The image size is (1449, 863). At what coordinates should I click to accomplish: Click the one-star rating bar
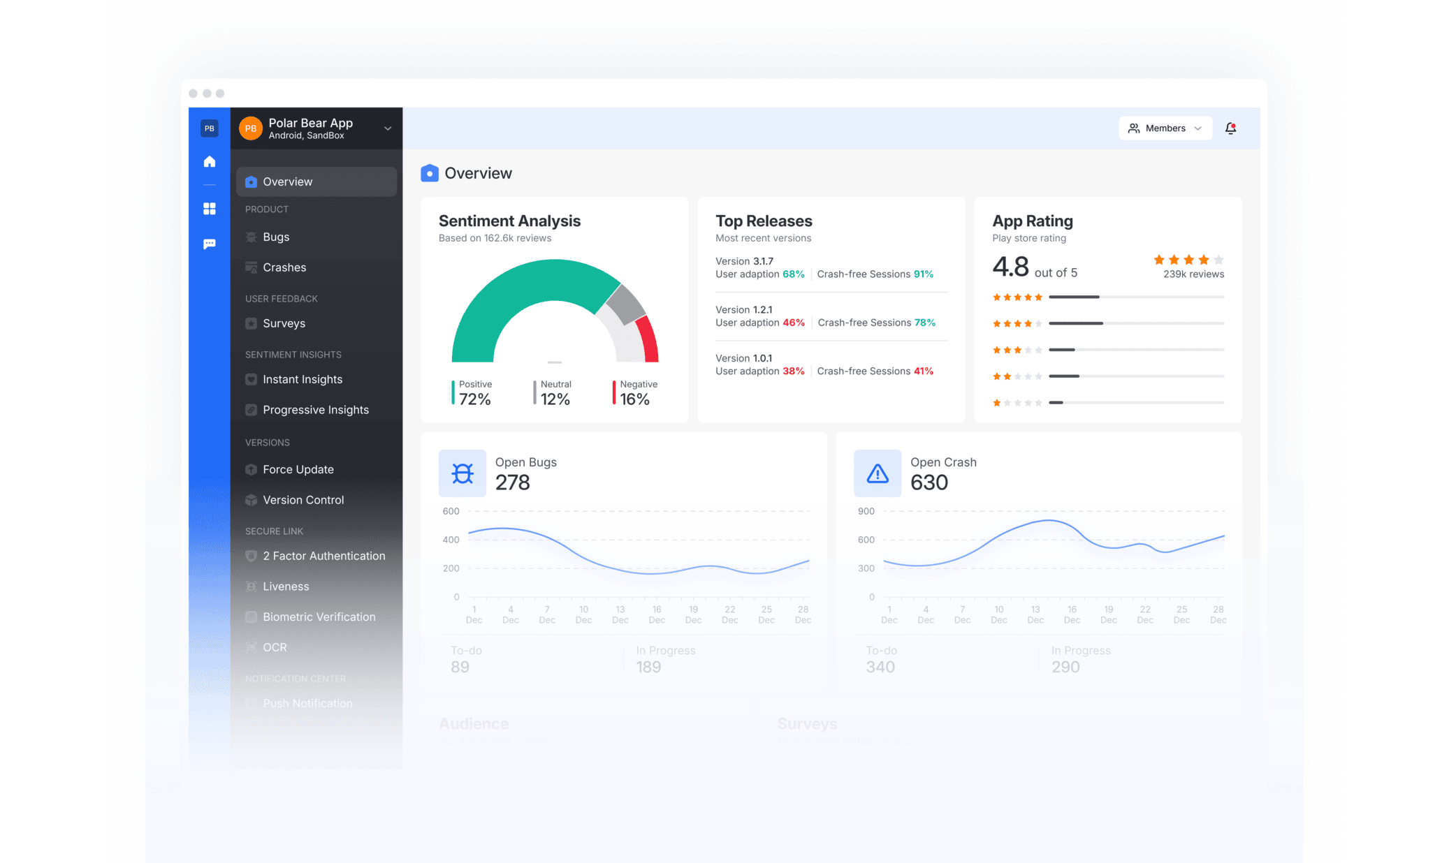(1136, 403)
